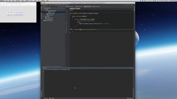Open the File menu in the menu bar

point(7,1)
